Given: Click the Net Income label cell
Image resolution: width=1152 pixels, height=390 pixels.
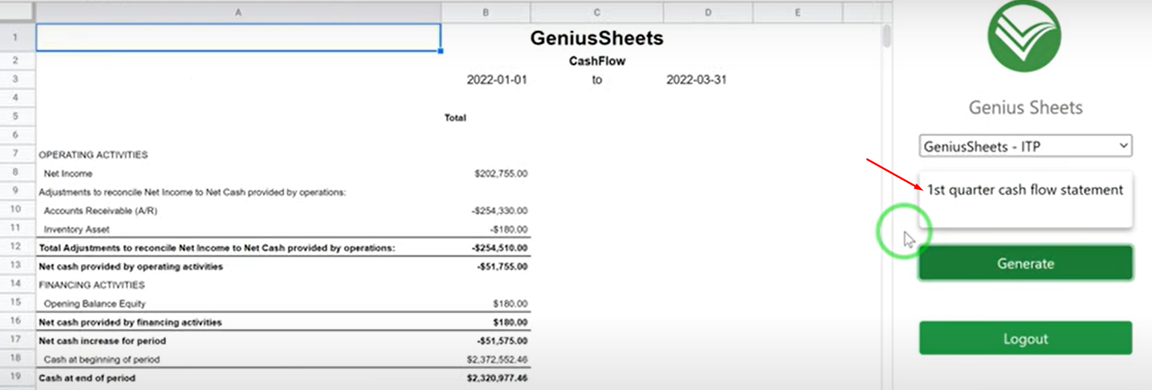Looking at the screenshot, I should coord(68,173).
